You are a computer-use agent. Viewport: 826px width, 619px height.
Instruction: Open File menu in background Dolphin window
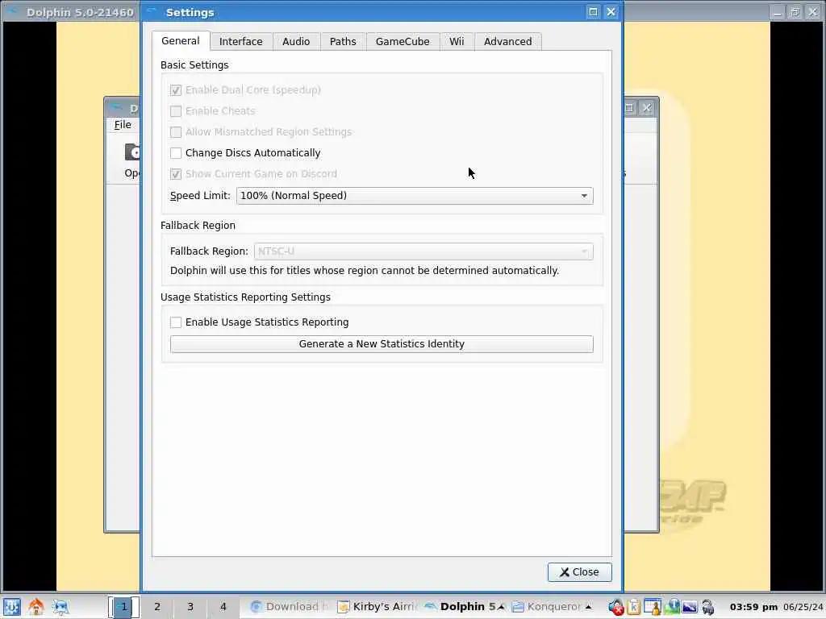[123, 125]
